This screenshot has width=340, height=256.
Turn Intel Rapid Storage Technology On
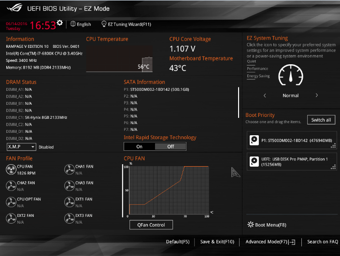tap(139, 146)
